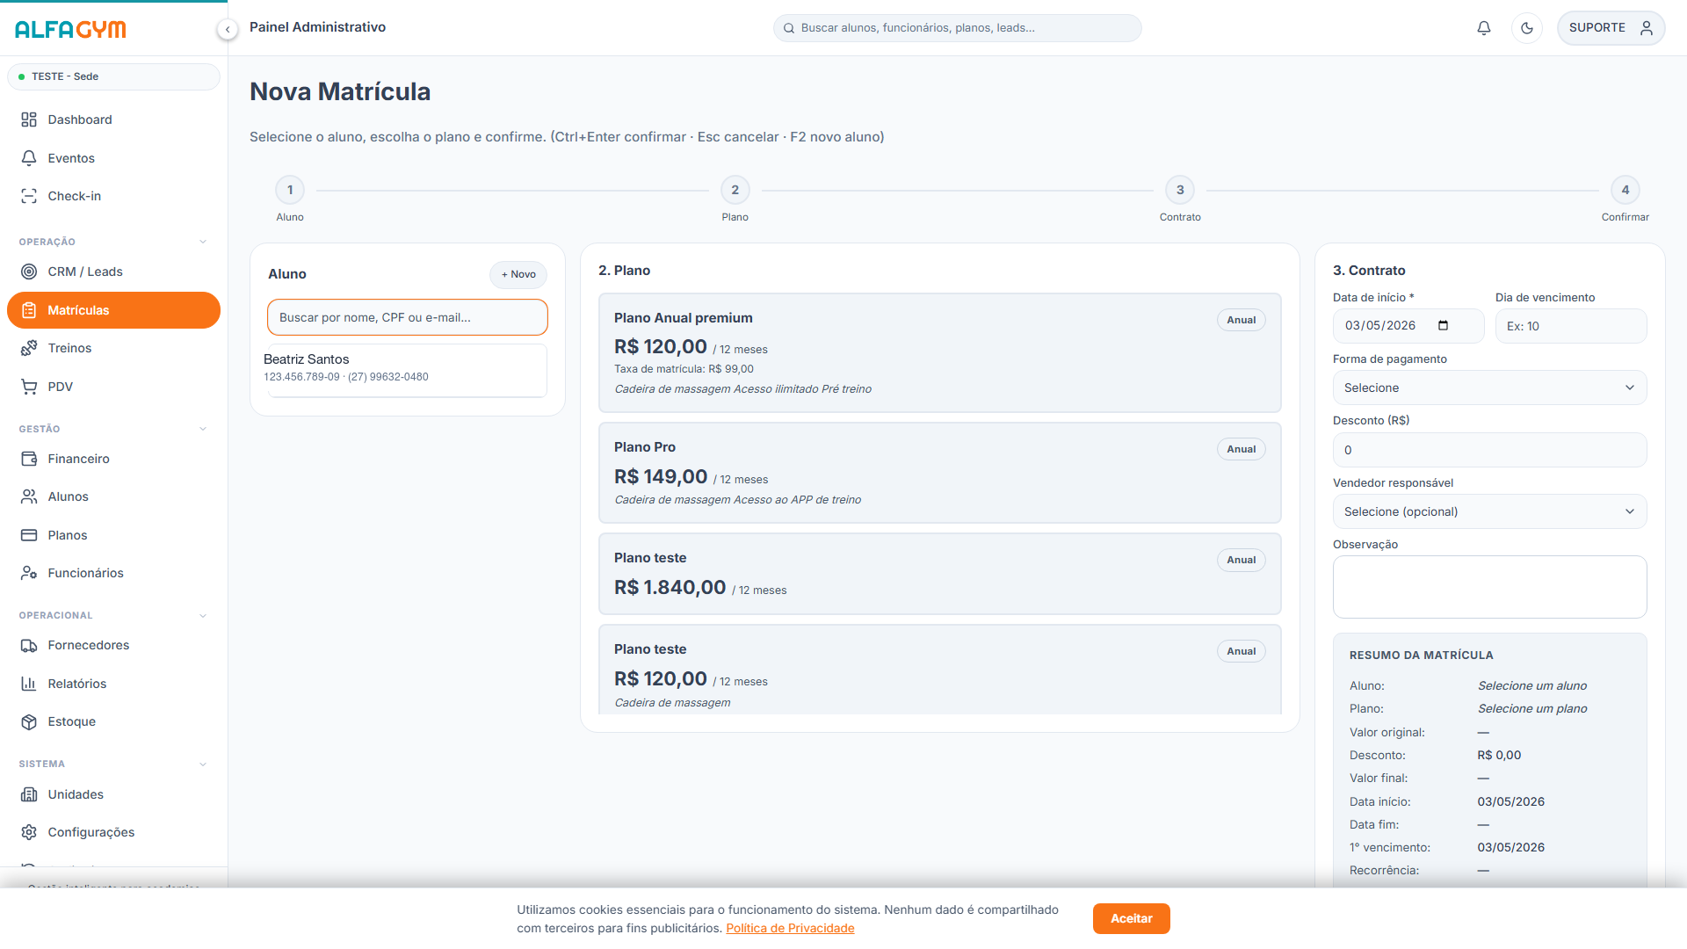Click the user profile icon beside SUPORTE

[x=1647, y=28]
